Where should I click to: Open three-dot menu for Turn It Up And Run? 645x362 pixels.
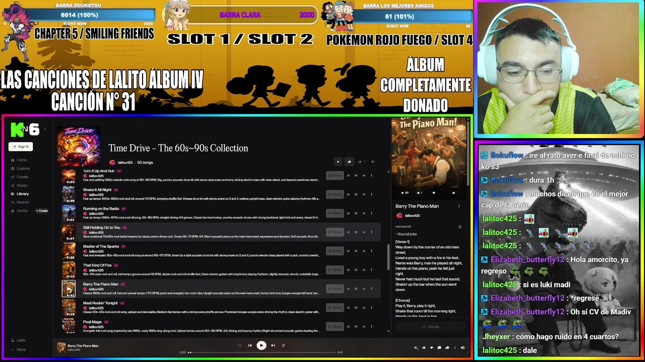pyautogui.click(x=371, y=175)
